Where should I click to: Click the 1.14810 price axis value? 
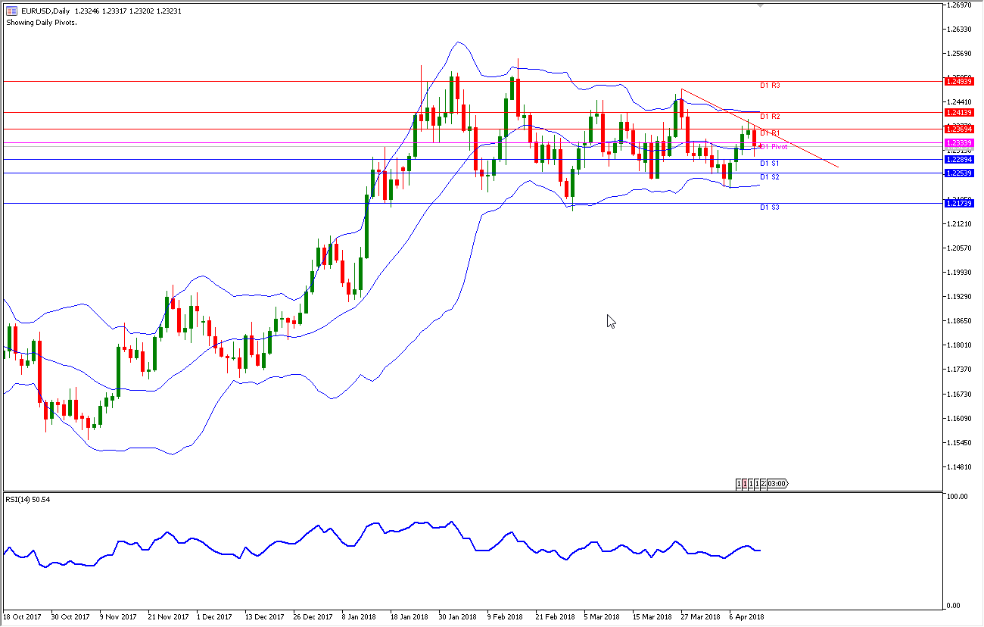click(958, 467)
